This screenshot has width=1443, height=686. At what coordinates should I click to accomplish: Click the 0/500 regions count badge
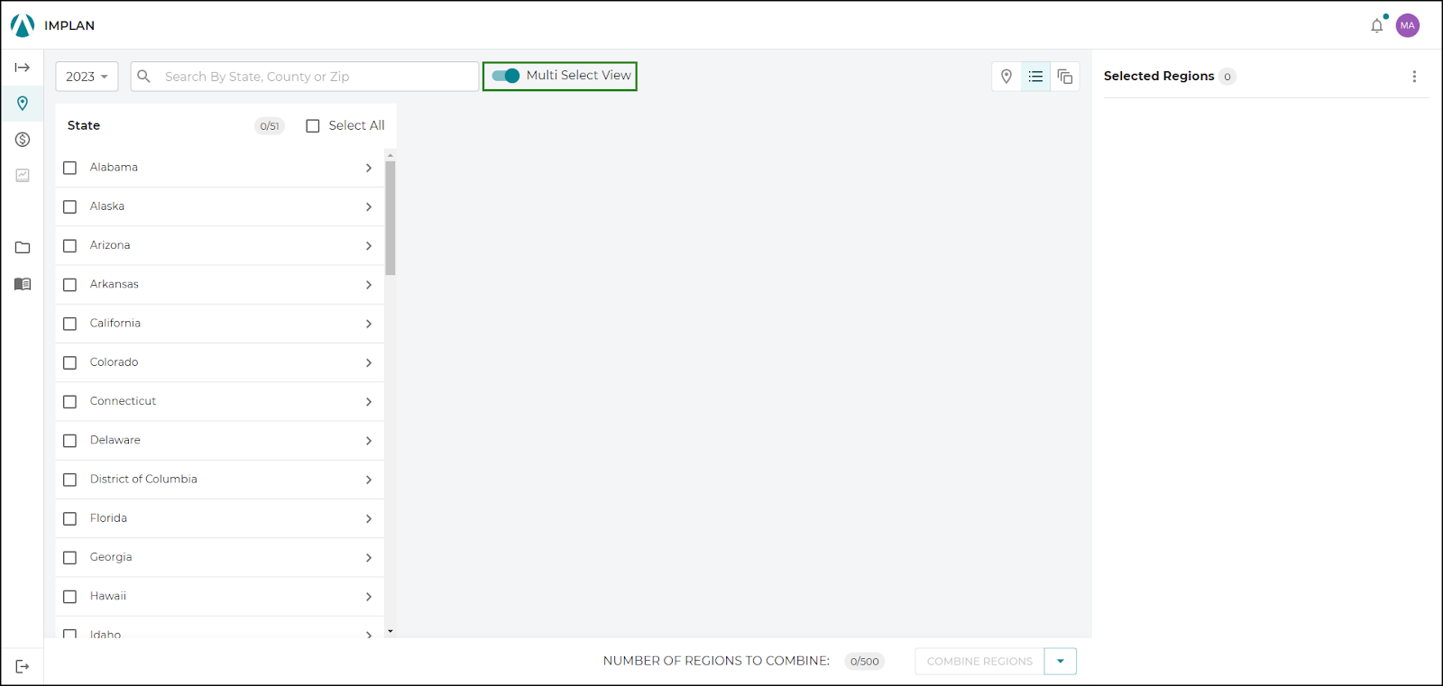click(x=864, y=661)
